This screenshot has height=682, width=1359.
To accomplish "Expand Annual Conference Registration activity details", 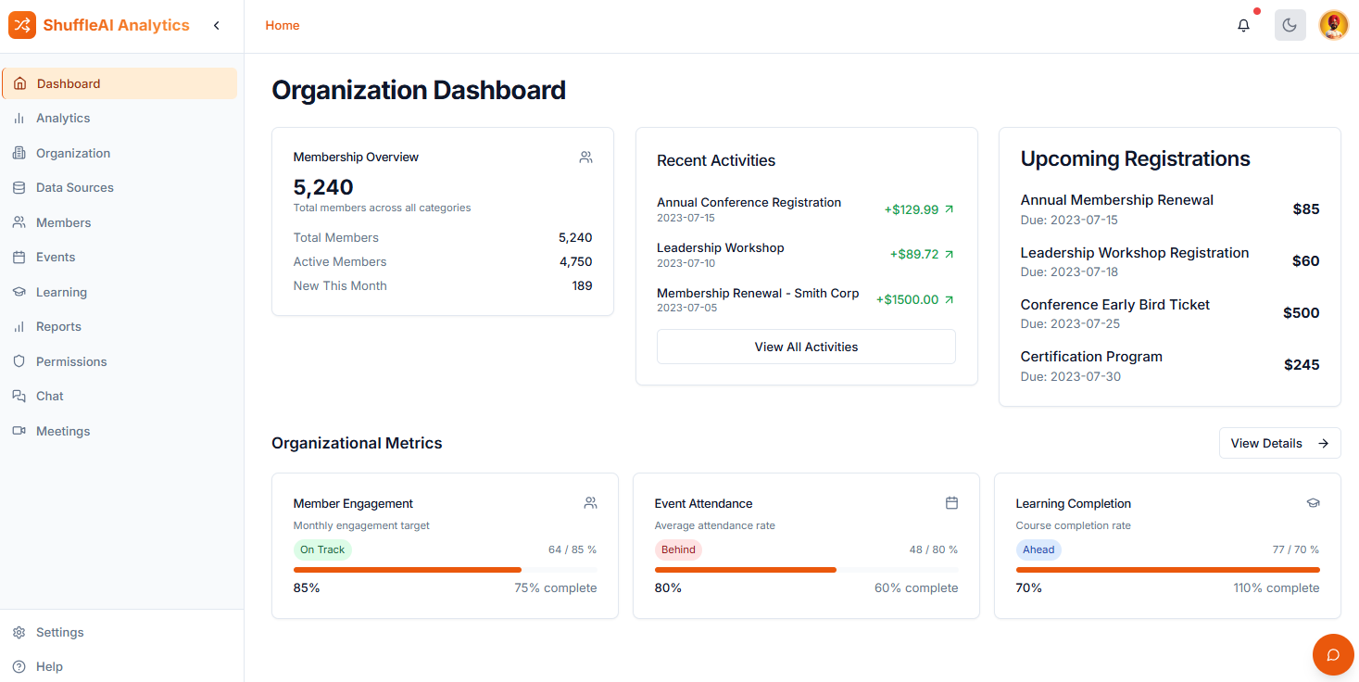I will pyautogui.click(x=948, y=208).
